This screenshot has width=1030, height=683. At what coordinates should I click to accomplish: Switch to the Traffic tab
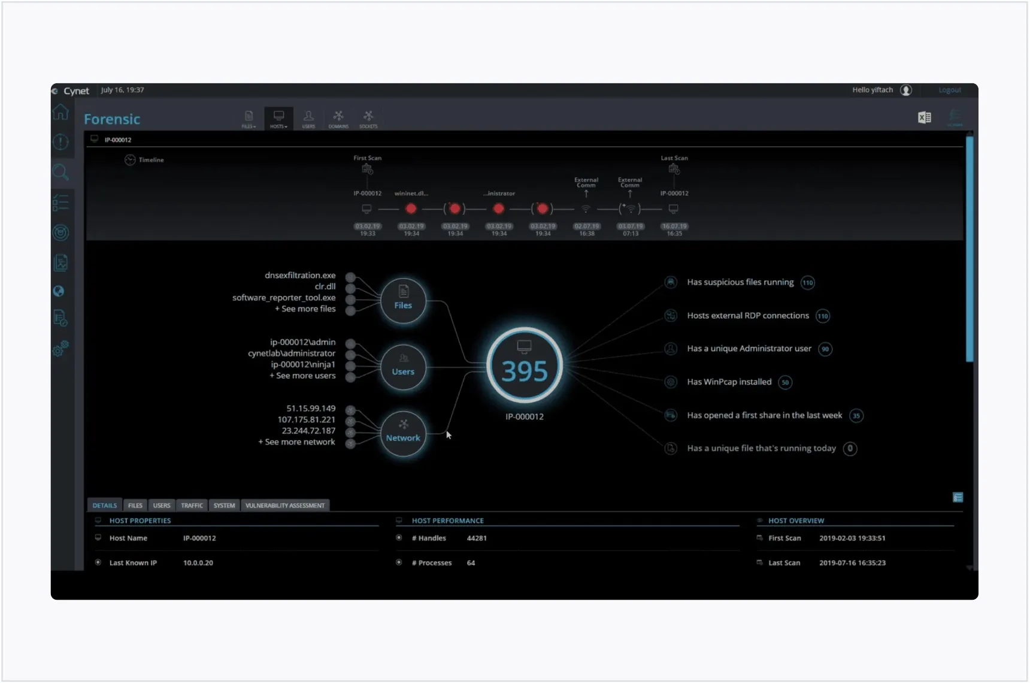click(192, 506)
